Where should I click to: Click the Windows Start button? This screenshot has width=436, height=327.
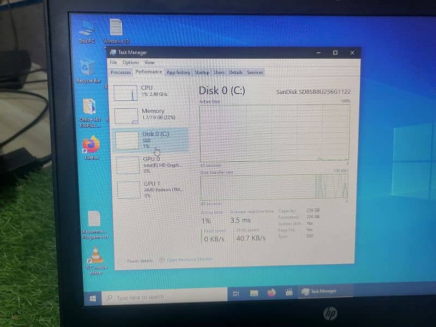tap(93, 298)
